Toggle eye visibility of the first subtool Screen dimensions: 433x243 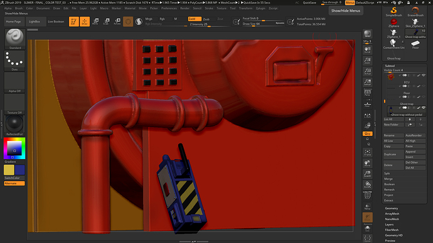[424, 75]
